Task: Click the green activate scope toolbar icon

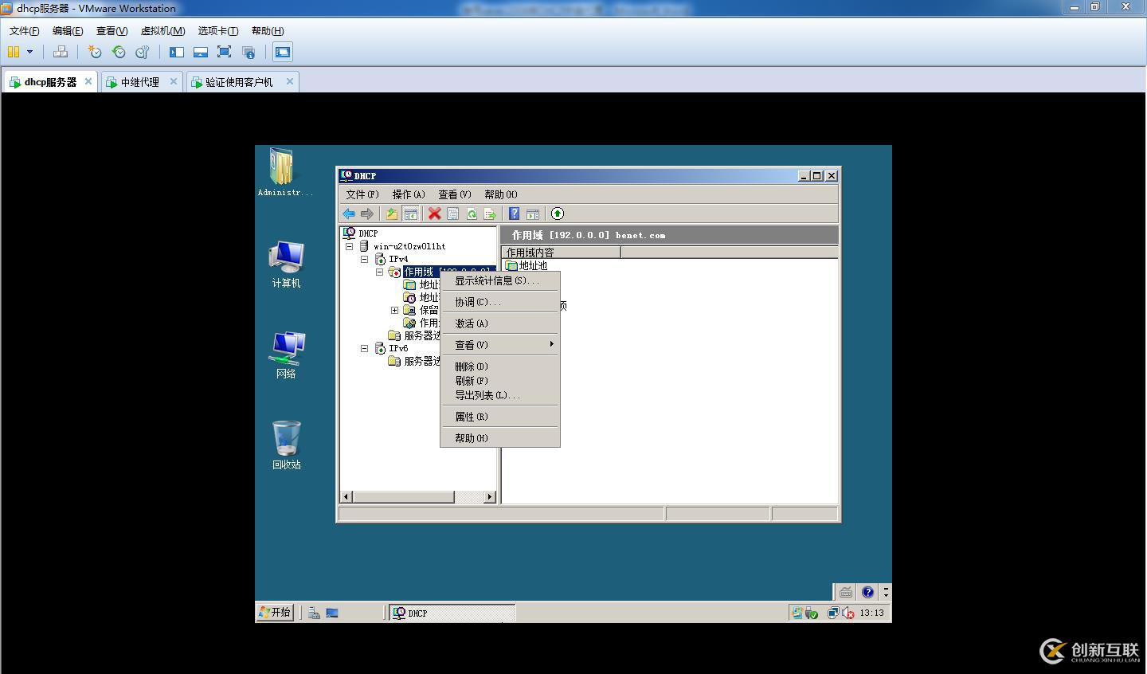Action: (558, 214)
